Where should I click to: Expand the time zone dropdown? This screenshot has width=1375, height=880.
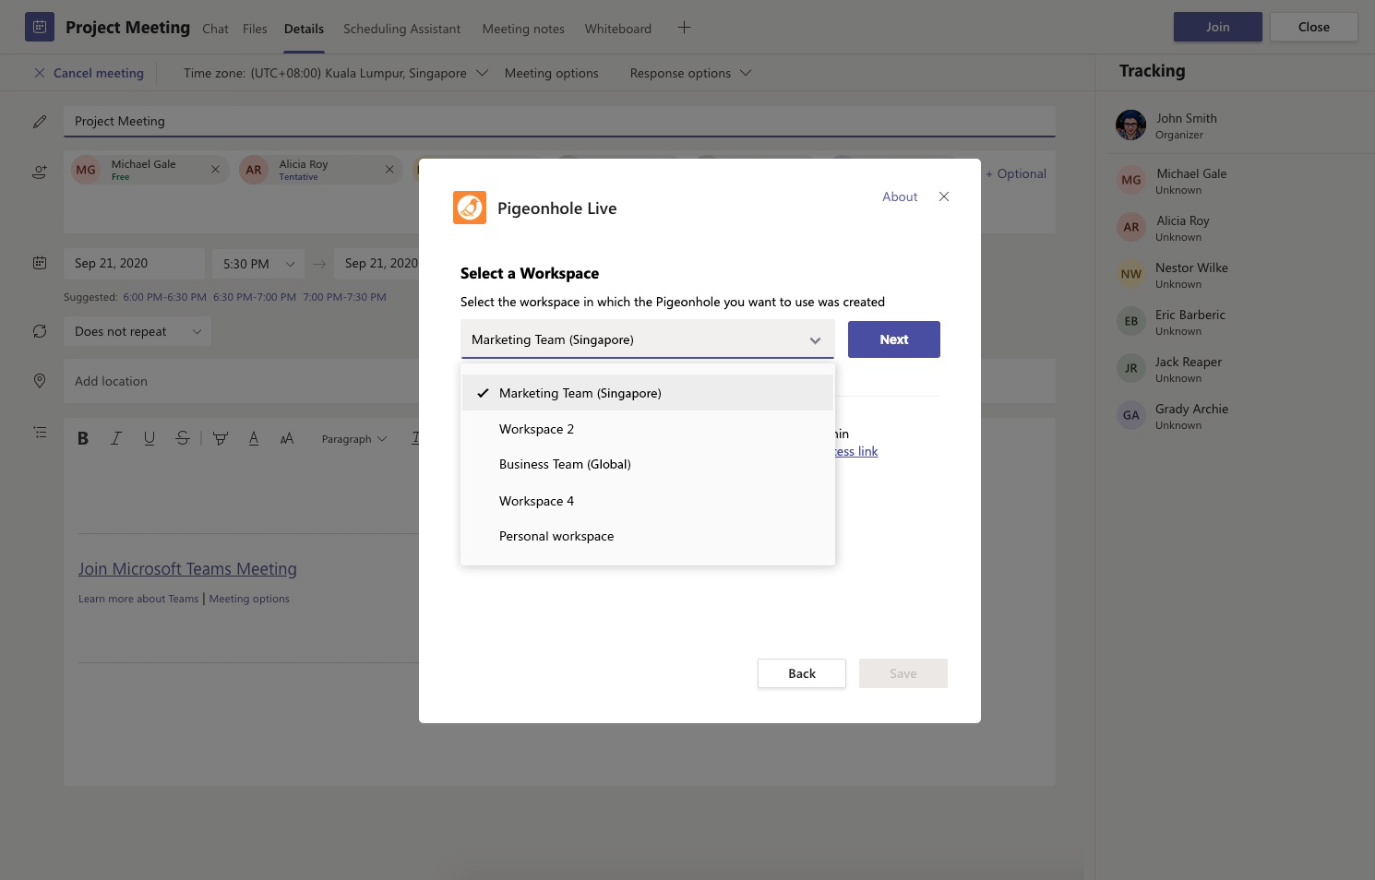482,73
